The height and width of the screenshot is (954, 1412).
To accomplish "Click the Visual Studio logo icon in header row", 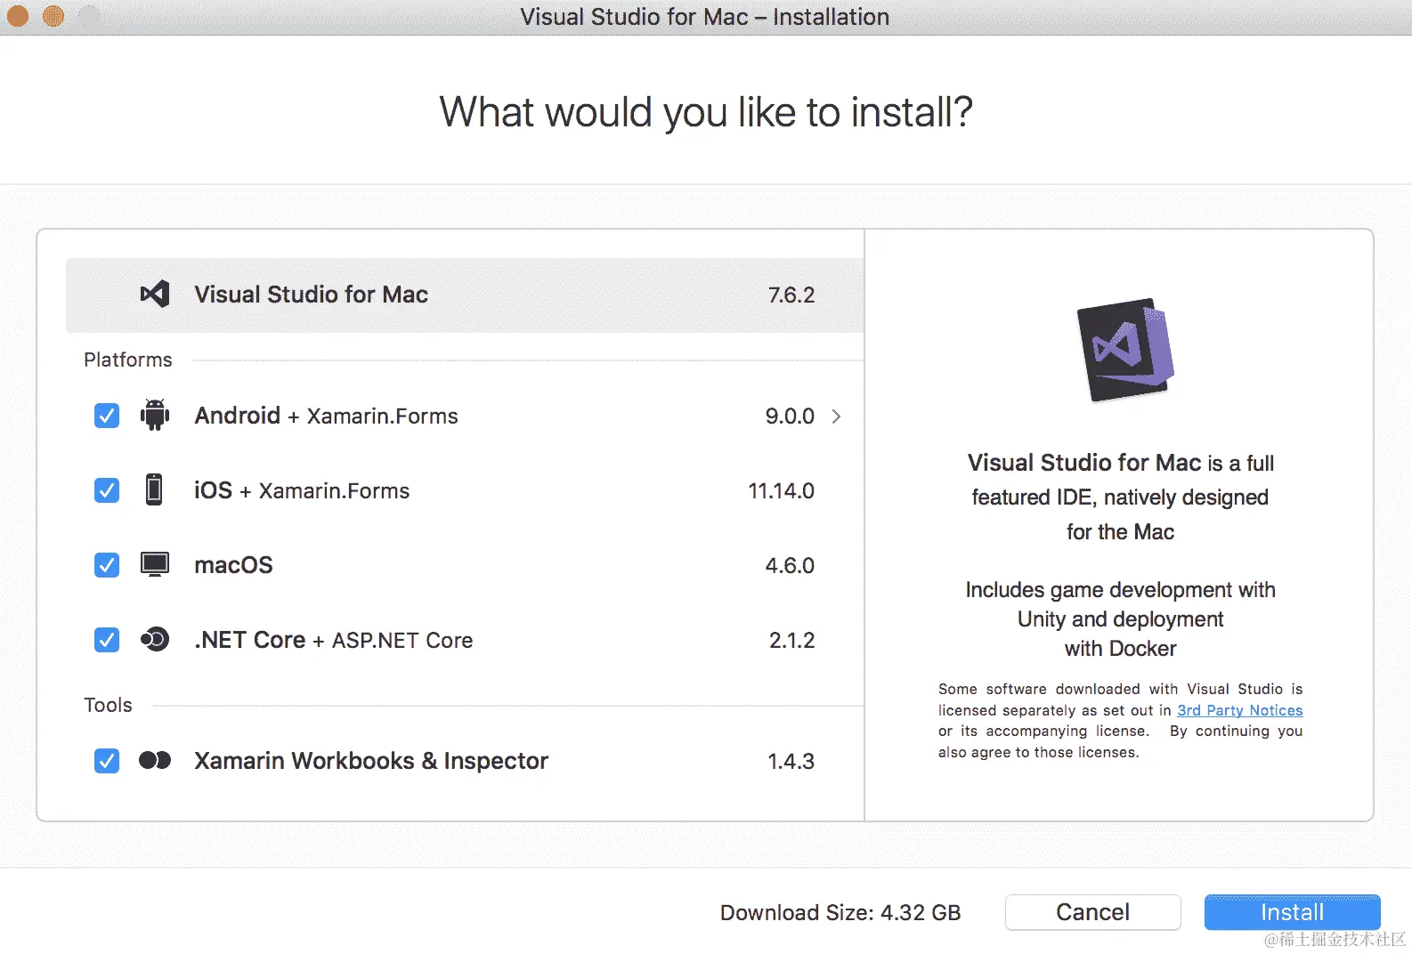I will pos(155,294).
